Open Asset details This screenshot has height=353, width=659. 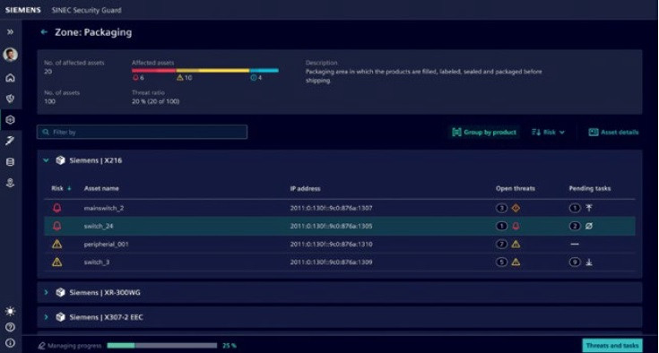coord(613,133)
